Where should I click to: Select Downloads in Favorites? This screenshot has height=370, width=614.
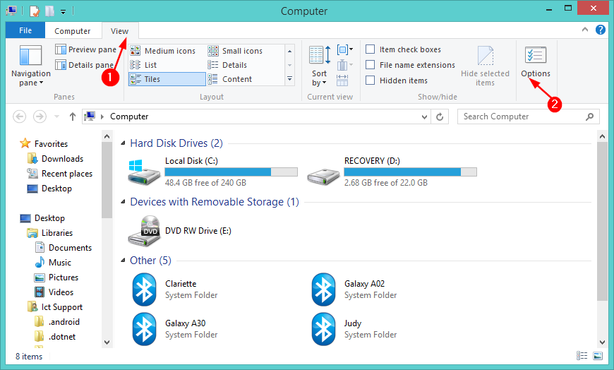pos(55,158)
